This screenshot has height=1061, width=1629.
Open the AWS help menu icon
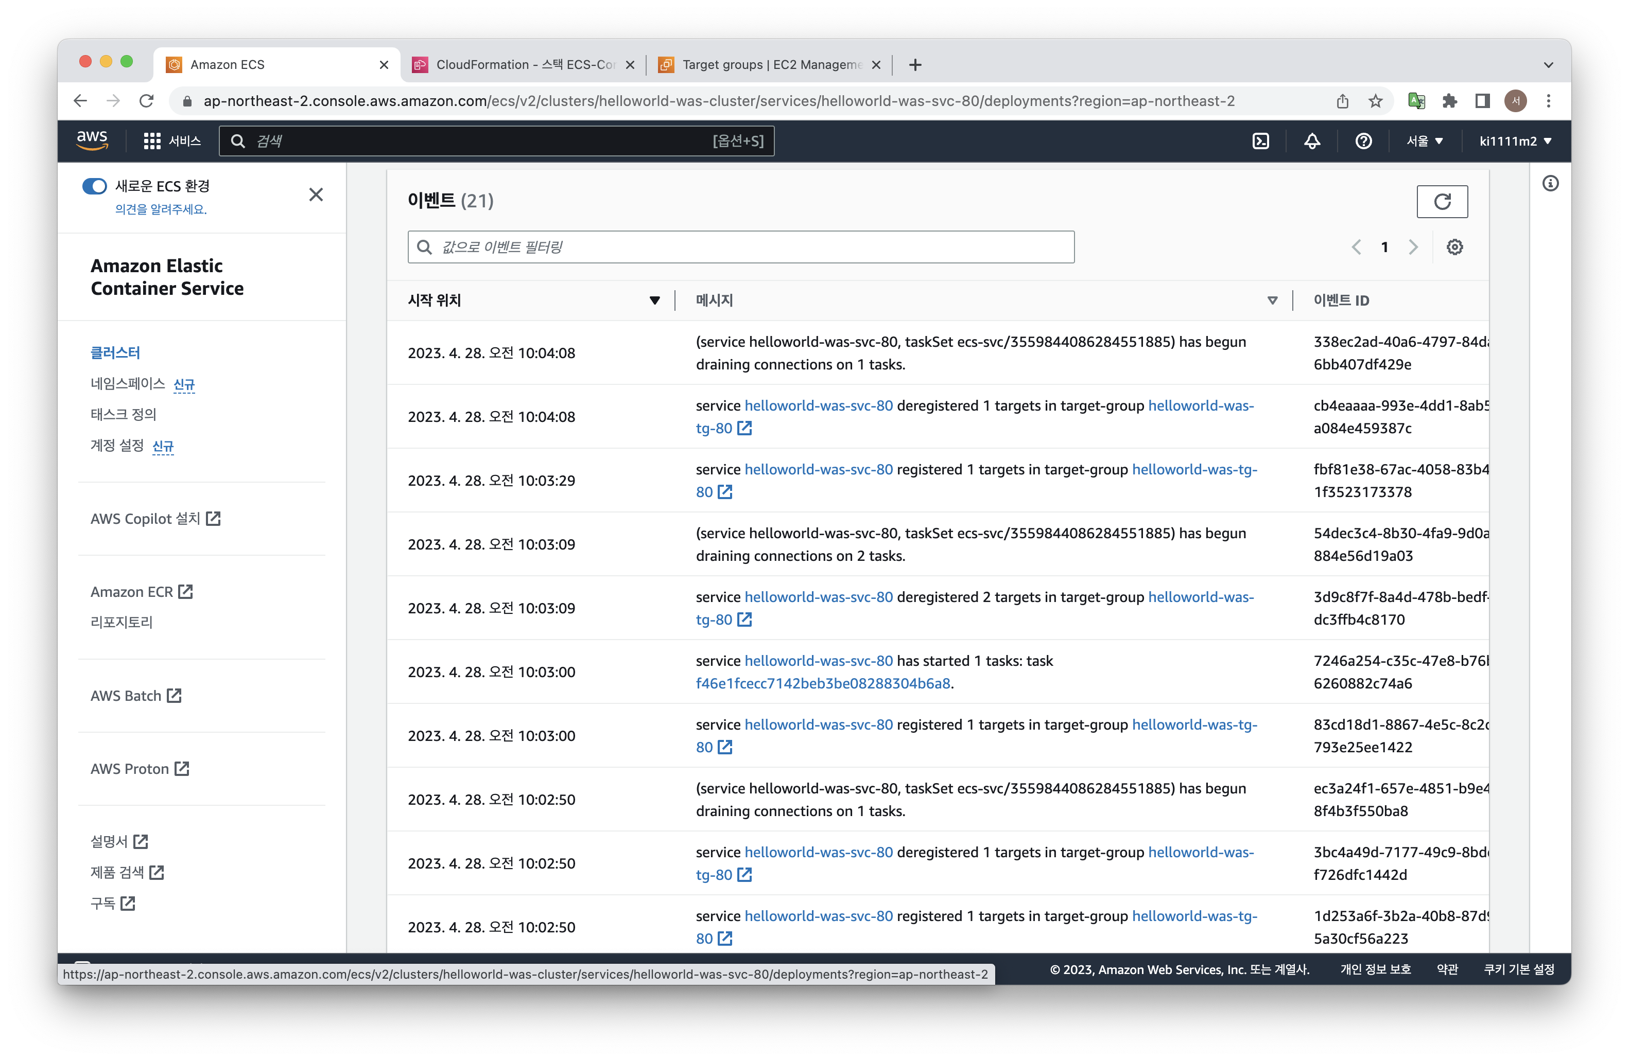(x=1363, y=141)
